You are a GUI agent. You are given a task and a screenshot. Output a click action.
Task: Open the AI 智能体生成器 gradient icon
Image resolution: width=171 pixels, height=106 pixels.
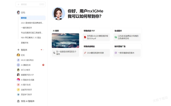tap(18, 80)
